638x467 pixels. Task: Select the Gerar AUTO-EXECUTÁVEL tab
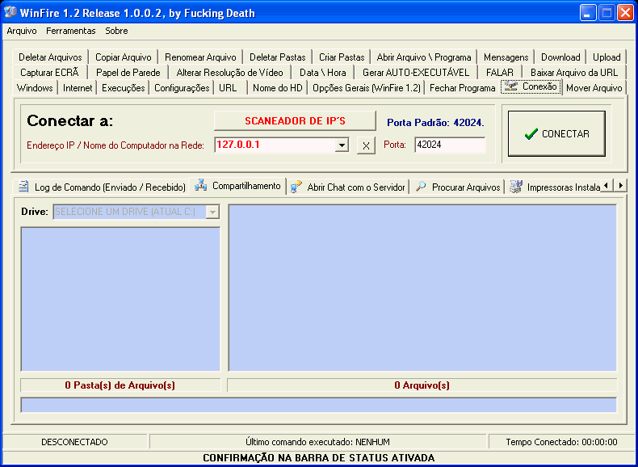(x=415, y=73)
